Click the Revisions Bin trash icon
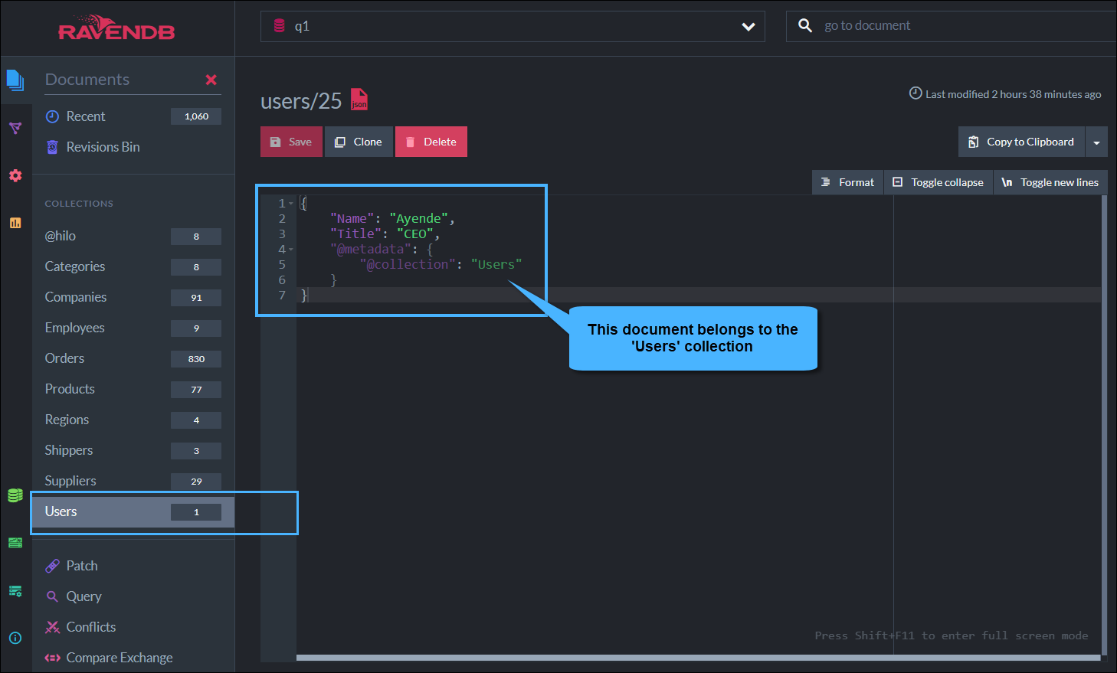Viewport: 1117px width, 673px height. click(52, 147)
